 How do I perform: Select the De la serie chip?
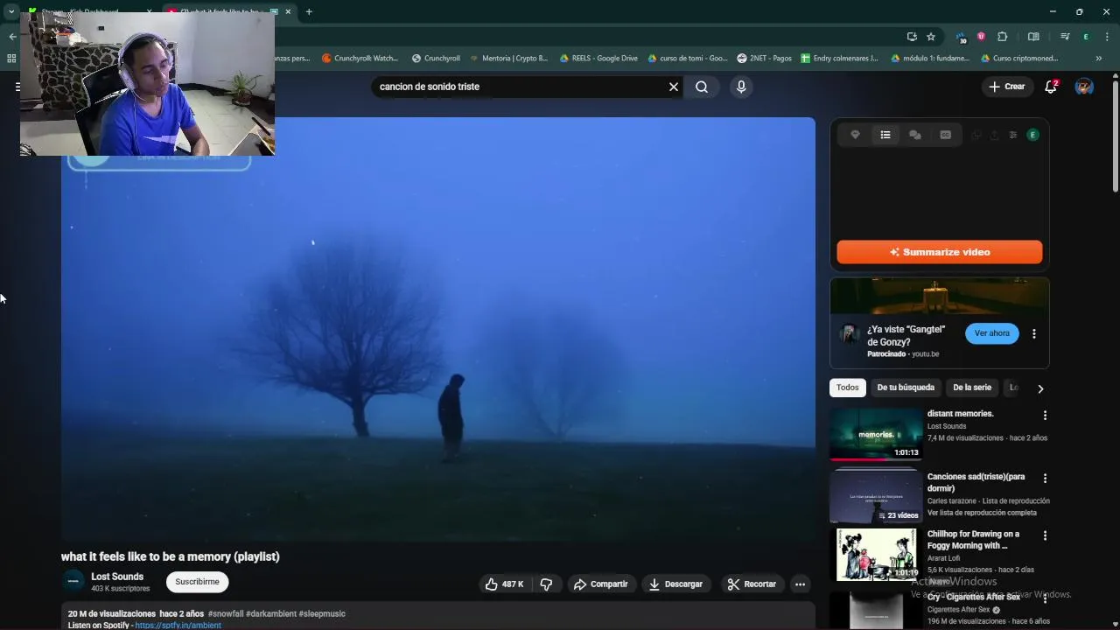(x=972, y=388)
